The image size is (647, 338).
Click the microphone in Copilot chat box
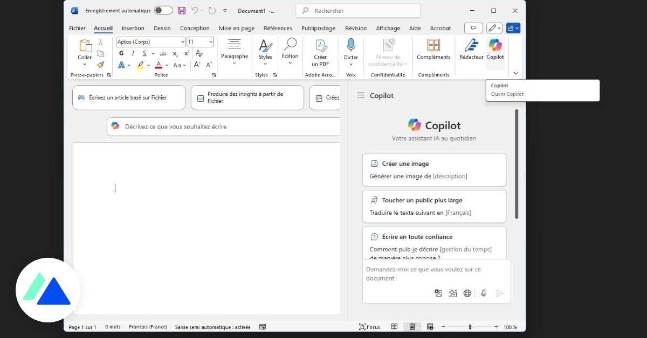(484, 293)
